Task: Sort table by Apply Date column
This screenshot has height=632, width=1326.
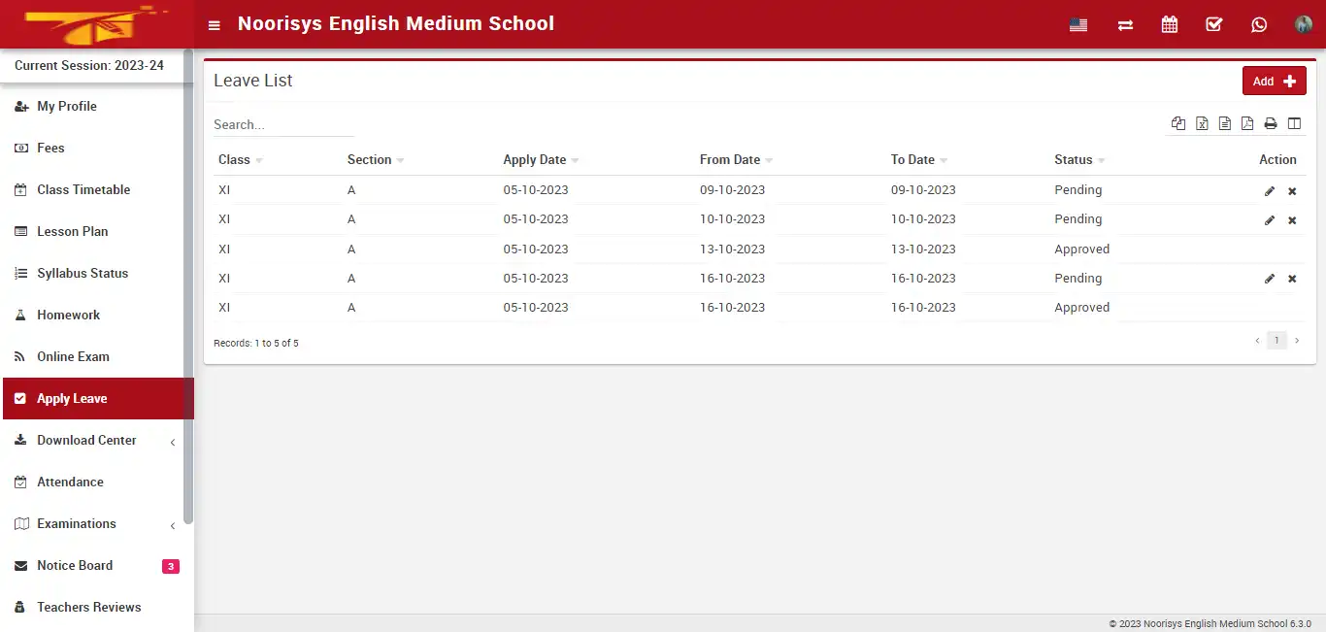Action: tap(535, 160)
